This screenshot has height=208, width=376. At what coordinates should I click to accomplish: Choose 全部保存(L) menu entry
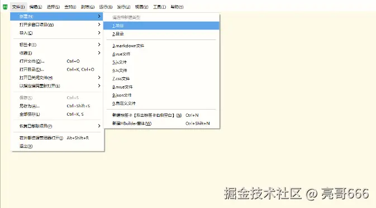(x=57, y=114)
